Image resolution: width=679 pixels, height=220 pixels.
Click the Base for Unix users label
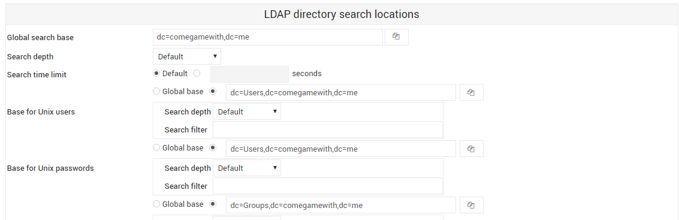point(41,111)
